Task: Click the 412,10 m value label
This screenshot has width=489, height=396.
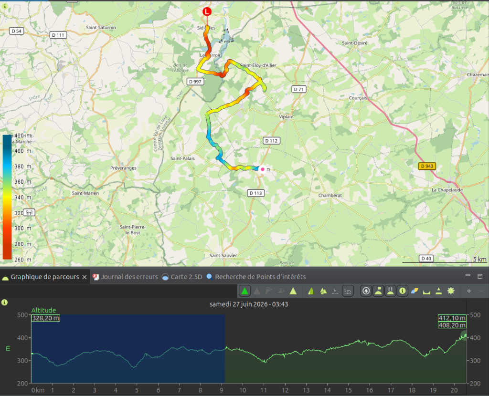Action: click(452, 318)
